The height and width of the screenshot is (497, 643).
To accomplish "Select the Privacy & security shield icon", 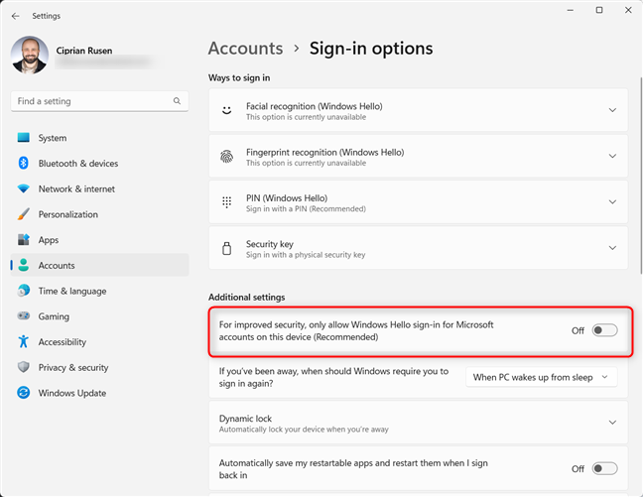I will [24, 367].
